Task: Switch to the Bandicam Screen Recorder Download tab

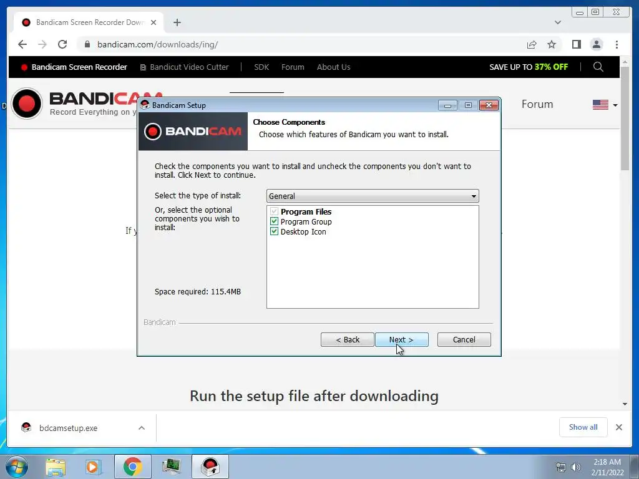Action: pos(89,22)
